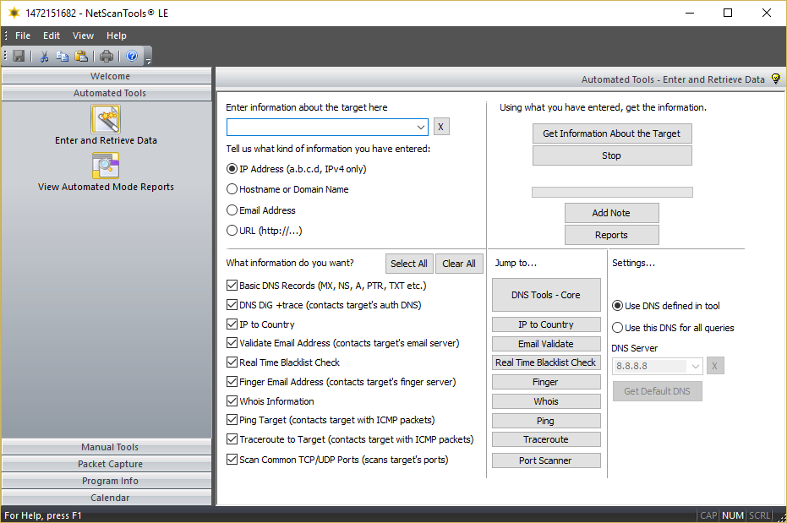
Task: Click the Reports button
Action: 611,235
